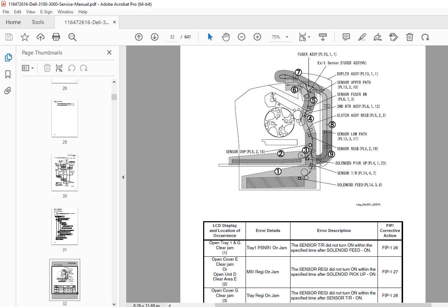Viewport: 448px width, 307px height.
Task: Click the 'FIP-1 26' cell
Action: pyautogui.click(x=390, y=248)
